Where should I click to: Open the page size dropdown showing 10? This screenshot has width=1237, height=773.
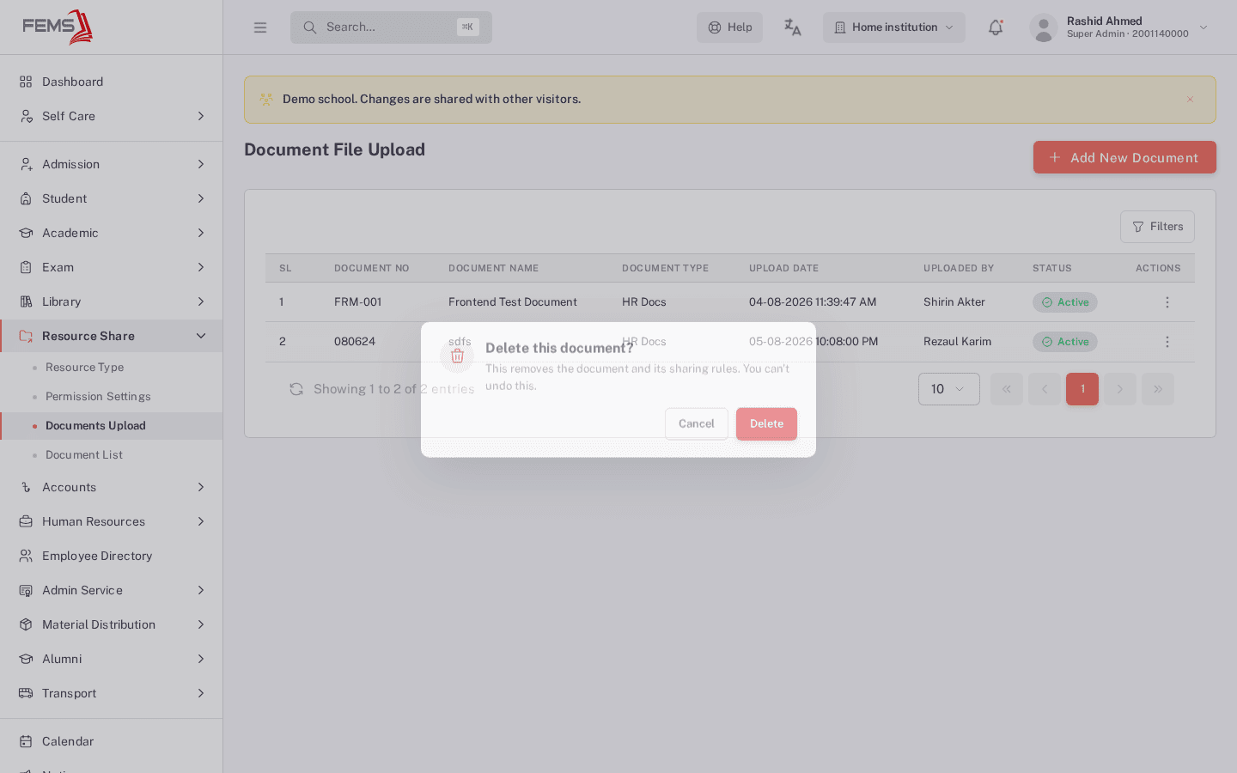(x=948, y=389)
